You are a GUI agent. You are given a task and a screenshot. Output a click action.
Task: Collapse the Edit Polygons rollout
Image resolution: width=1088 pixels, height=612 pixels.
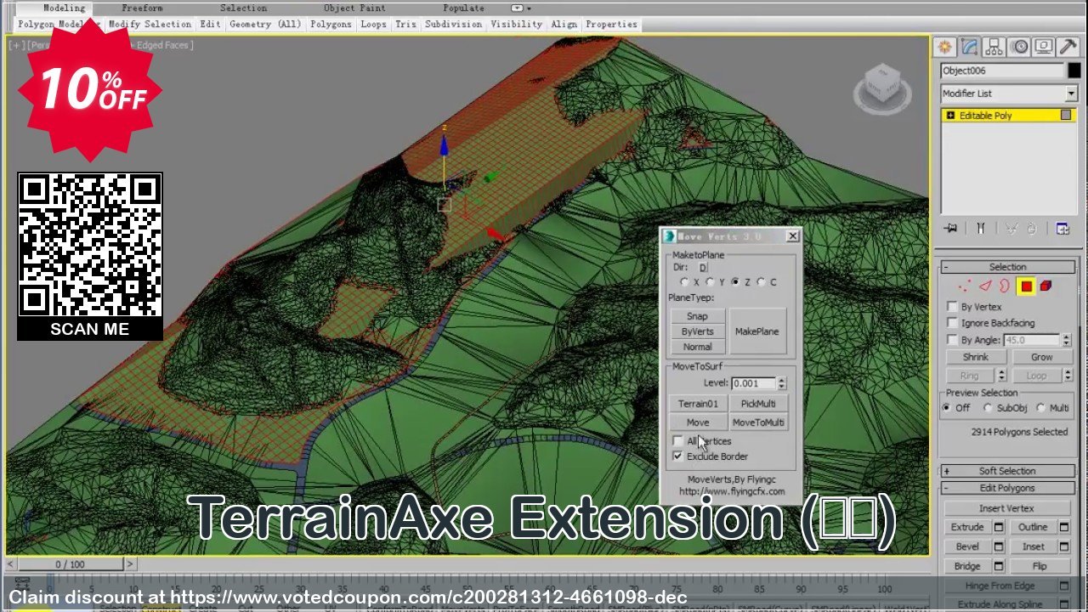1007,488
